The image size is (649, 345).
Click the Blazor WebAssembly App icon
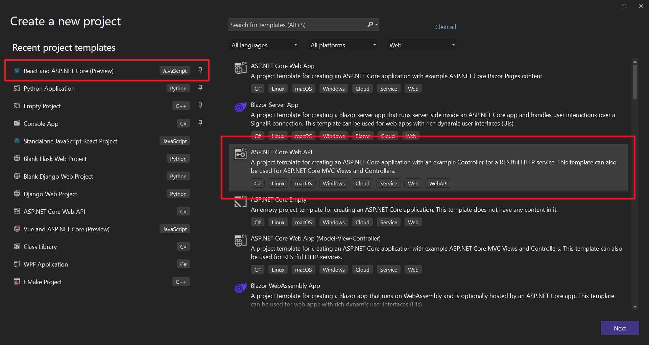tap(240, 288)
